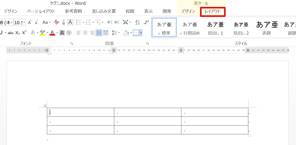Switch to the 校閲 tab
Screen dimensions: 296x145
pyautogui.click(x=130, y=11)
